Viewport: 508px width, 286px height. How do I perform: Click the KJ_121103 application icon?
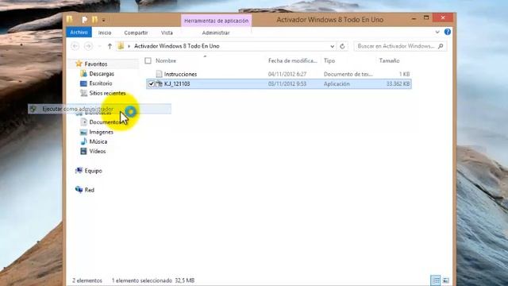[x=159, y=83]
